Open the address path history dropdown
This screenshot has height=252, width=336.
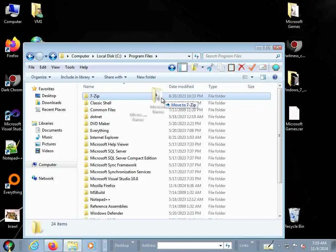189,56
